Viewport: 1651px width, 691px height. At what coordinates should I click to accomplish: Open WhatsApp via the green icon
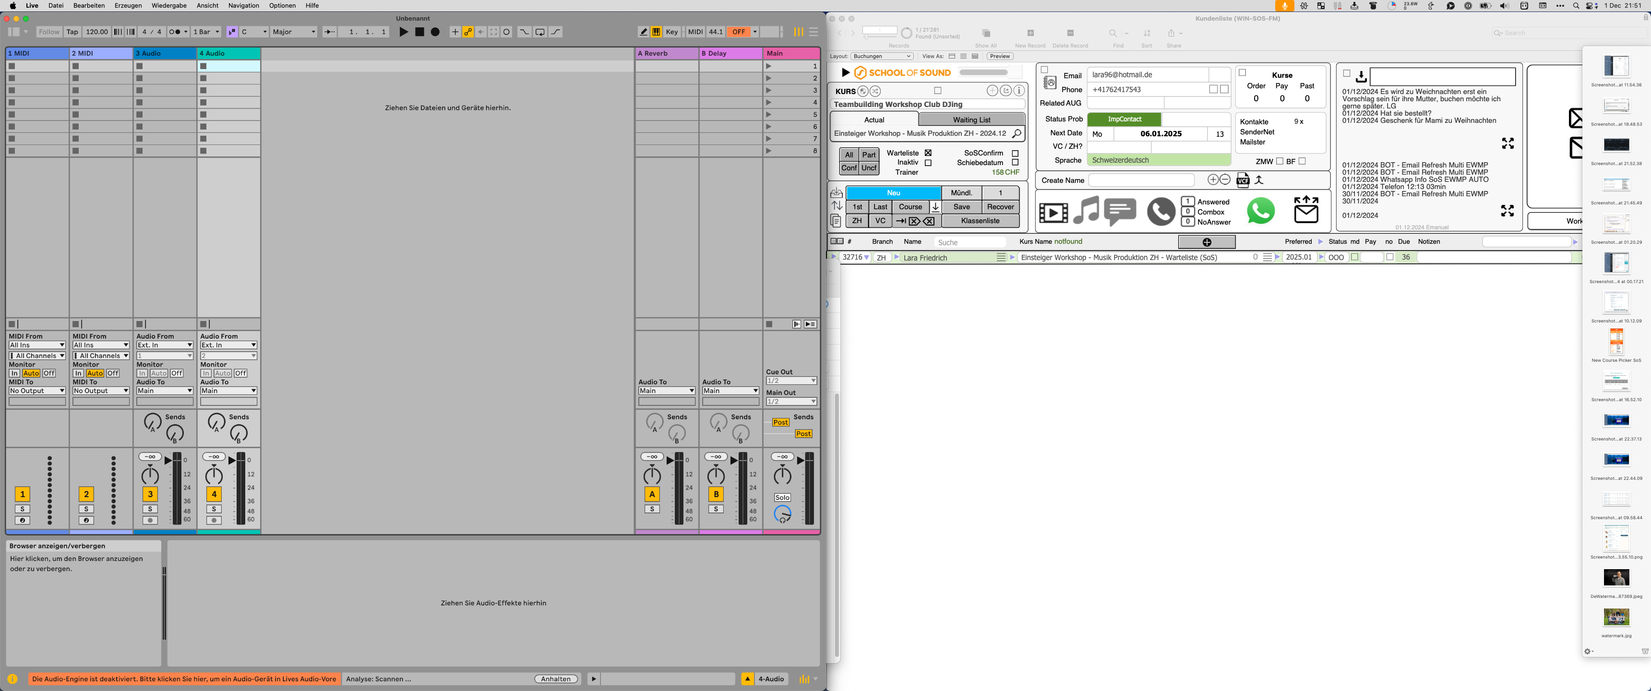click(1261, 211)
